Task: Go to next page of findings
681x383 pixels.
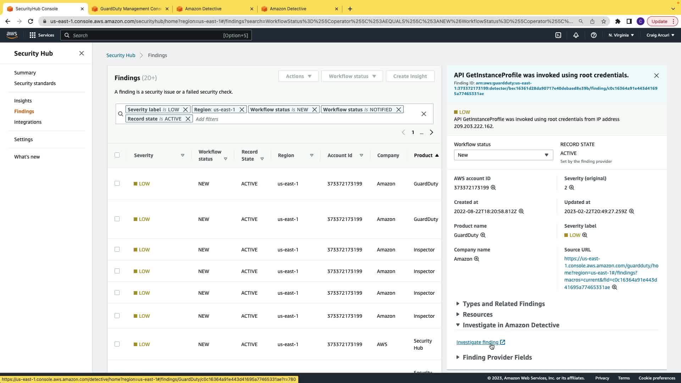Action: (x=431, y=132)
